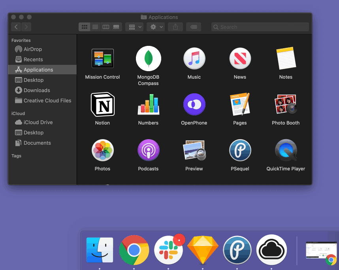Go back with the Finder back arrow
This screenshot has height=270, width=339.
(16, 27)
